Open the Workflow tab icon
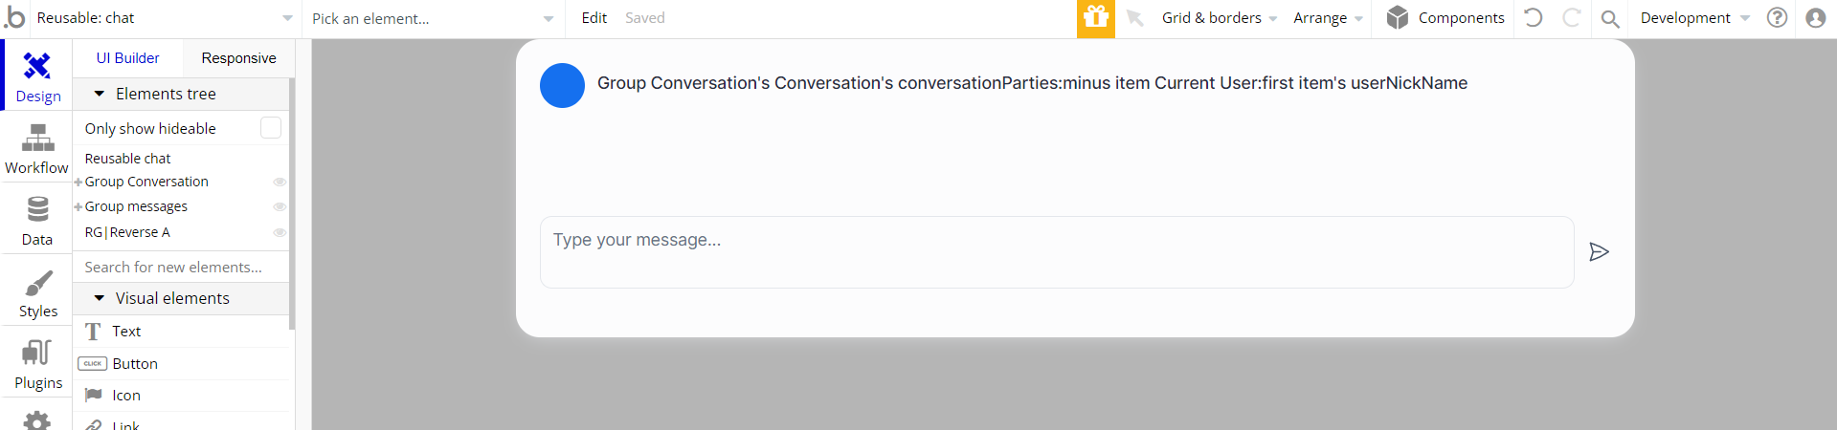Image resolution: width=1837 pixels, height=430 pixels. [x=37, y=139]
